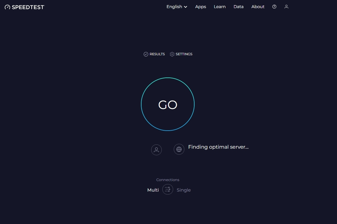This screenshot has height=224, width=337.
Task: Switch to Single connection mode
Action: click(x=183, y=190)
